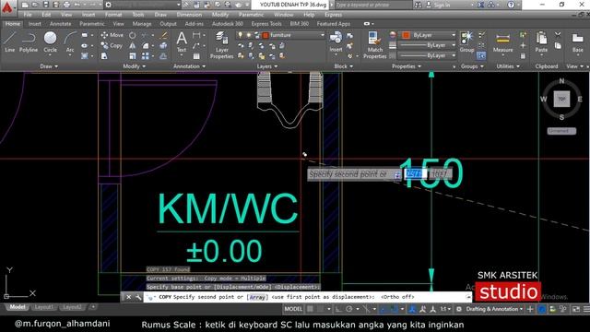Toggle the layer on/off lightbulb icon
Screen dimensions: 590x332
tap(241, 35)
